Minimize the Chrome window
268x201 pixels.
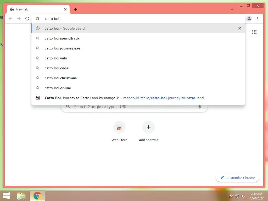[x=241, y=6]
